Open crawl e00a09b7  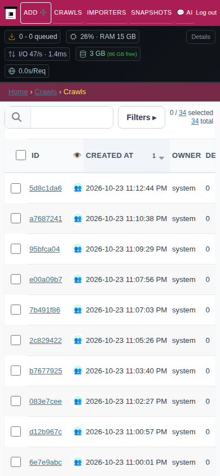46,280
